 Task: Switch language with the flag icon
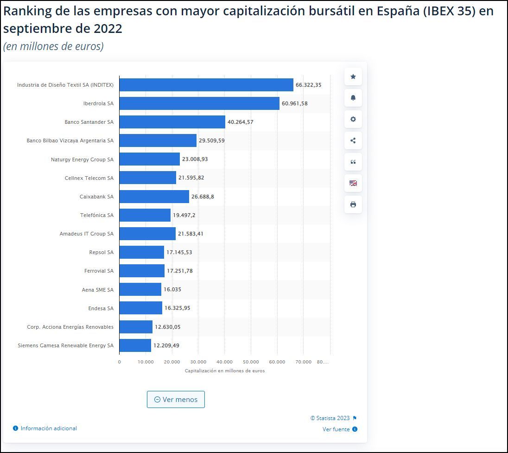pyautogui.click(x=353, y=183)
